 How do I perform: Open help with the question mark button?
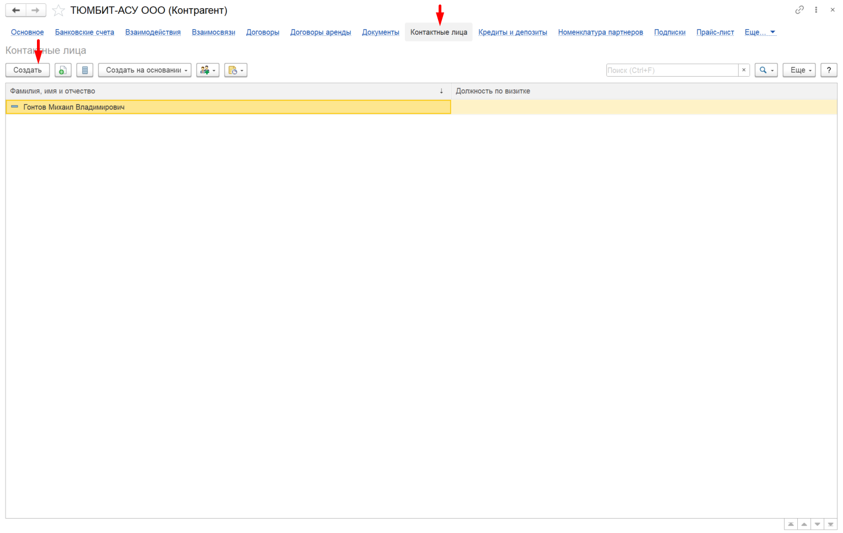click(829, 70)
